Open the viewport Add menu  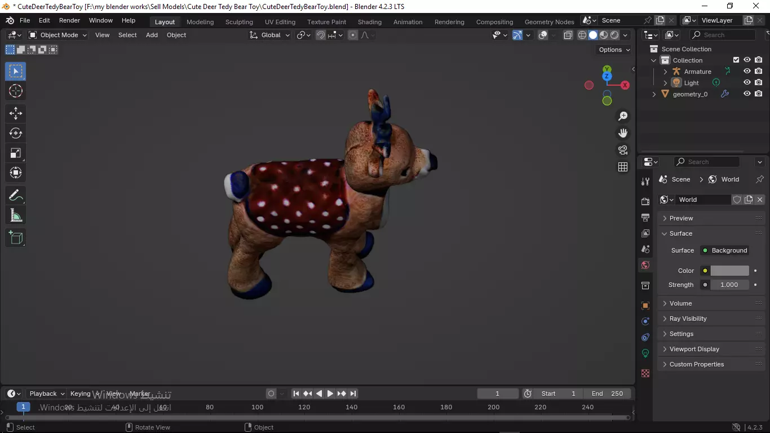click(x=152, y=35)
